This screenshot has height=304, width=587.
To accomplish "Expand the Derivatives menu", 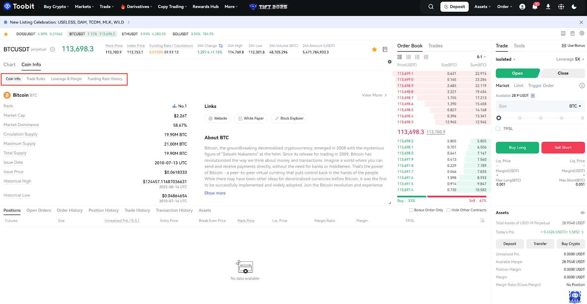I will [x=136, y=7].
